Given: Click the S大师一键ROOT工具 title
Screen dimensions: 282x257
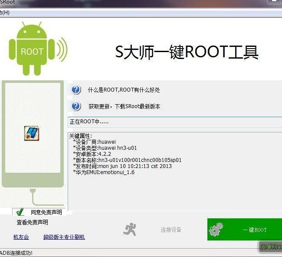Looking at the screenshot, I should tap(187, 52).
